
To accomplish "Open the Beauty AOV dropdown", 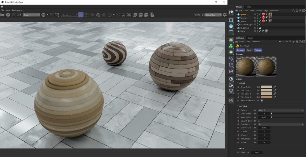I will (x=31, y=15).
